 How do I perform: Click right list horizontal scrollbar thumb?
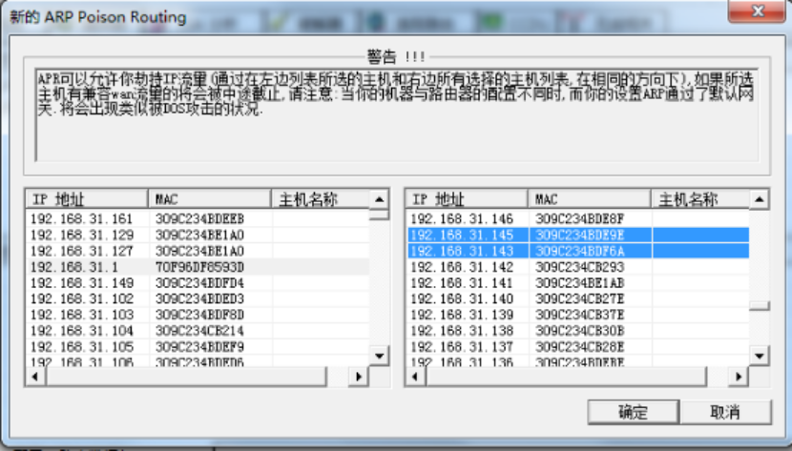(566, 377)
